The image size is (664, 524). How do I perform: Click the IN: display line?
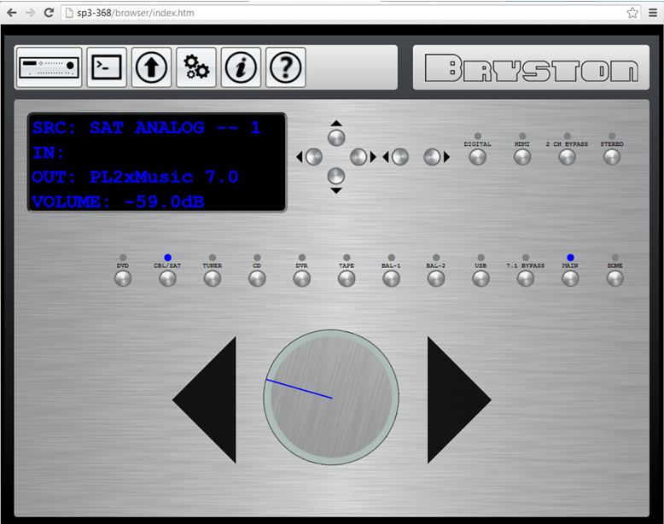(48, 153)
